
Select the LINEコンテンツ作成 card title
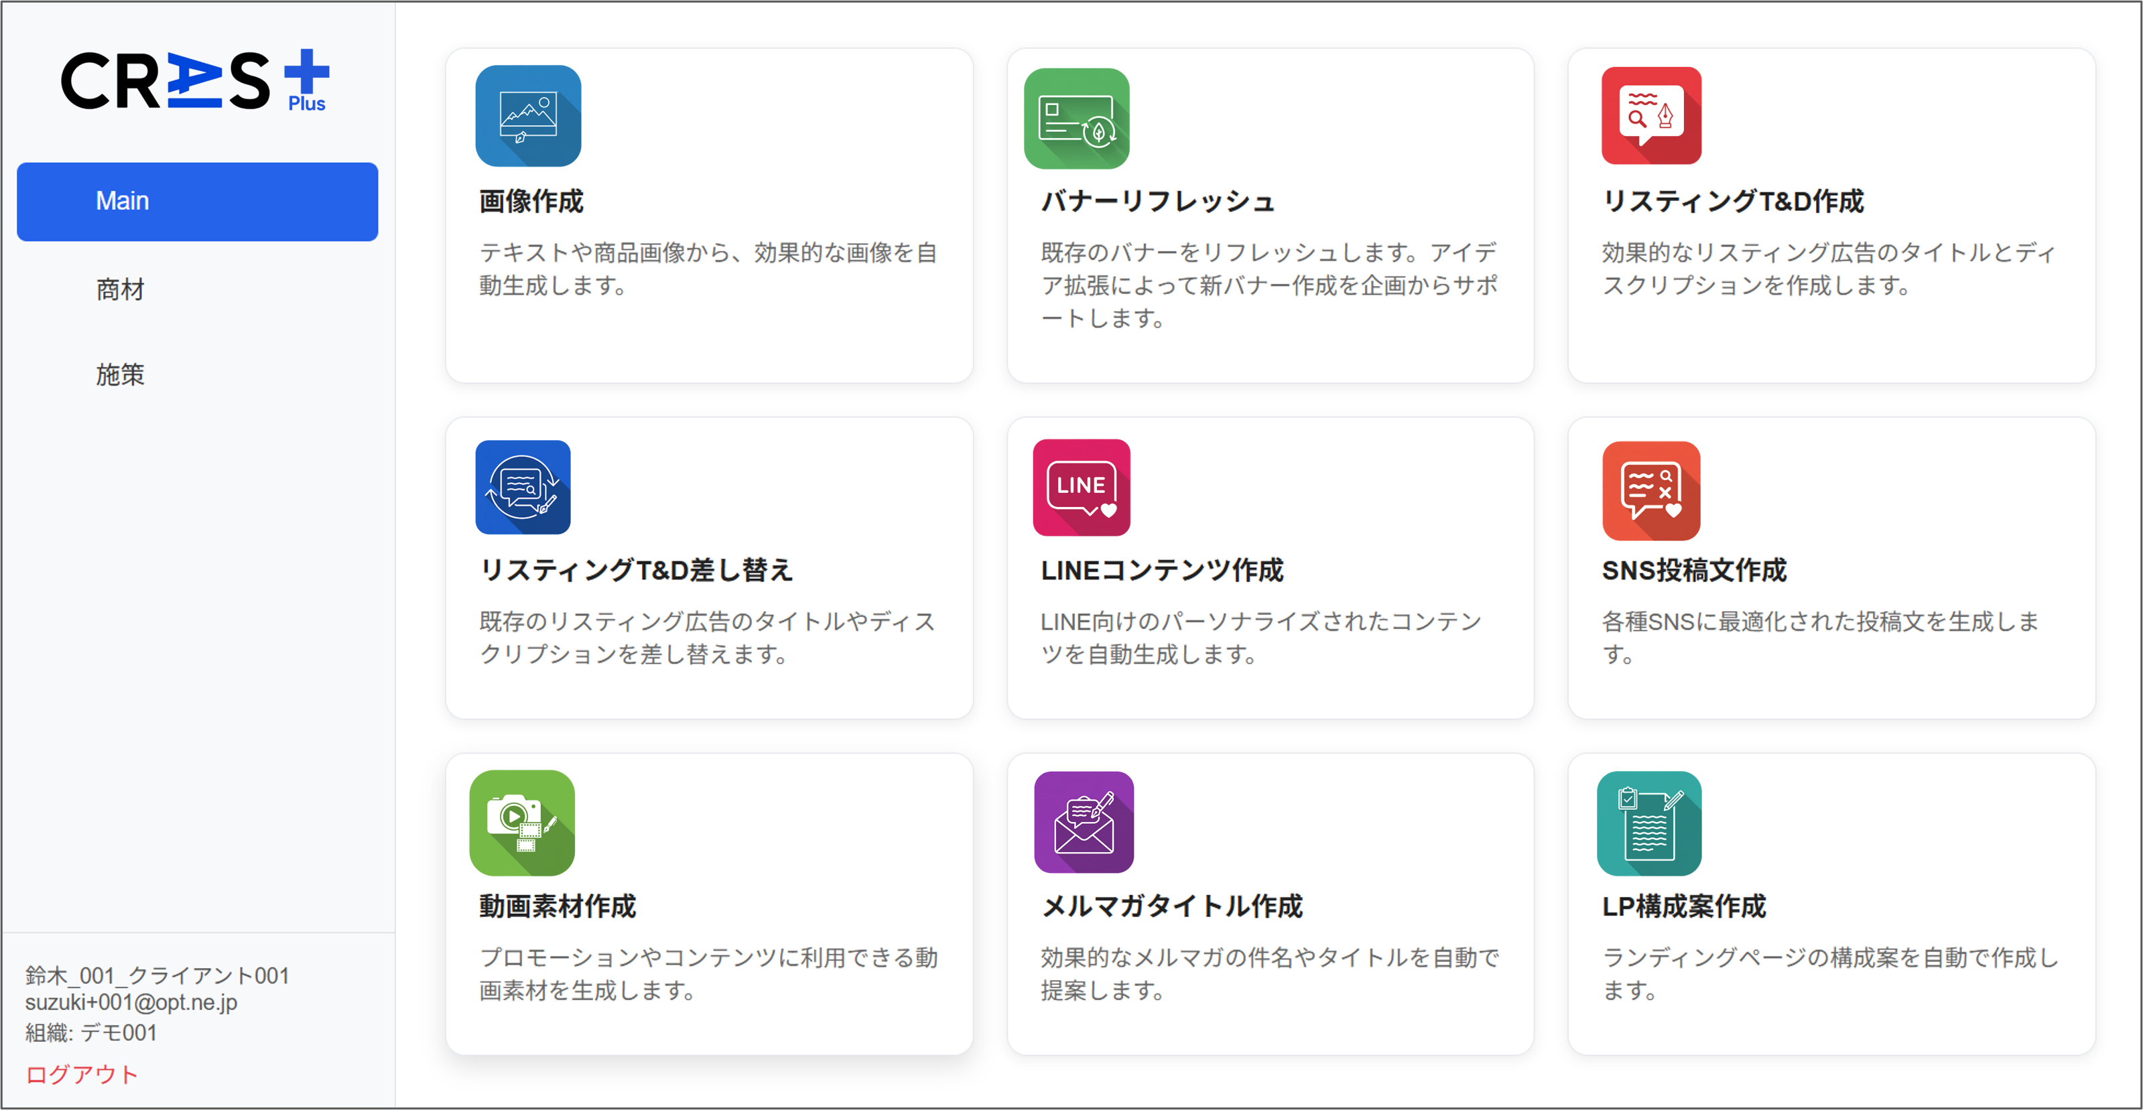click(x=1161, y=570)
